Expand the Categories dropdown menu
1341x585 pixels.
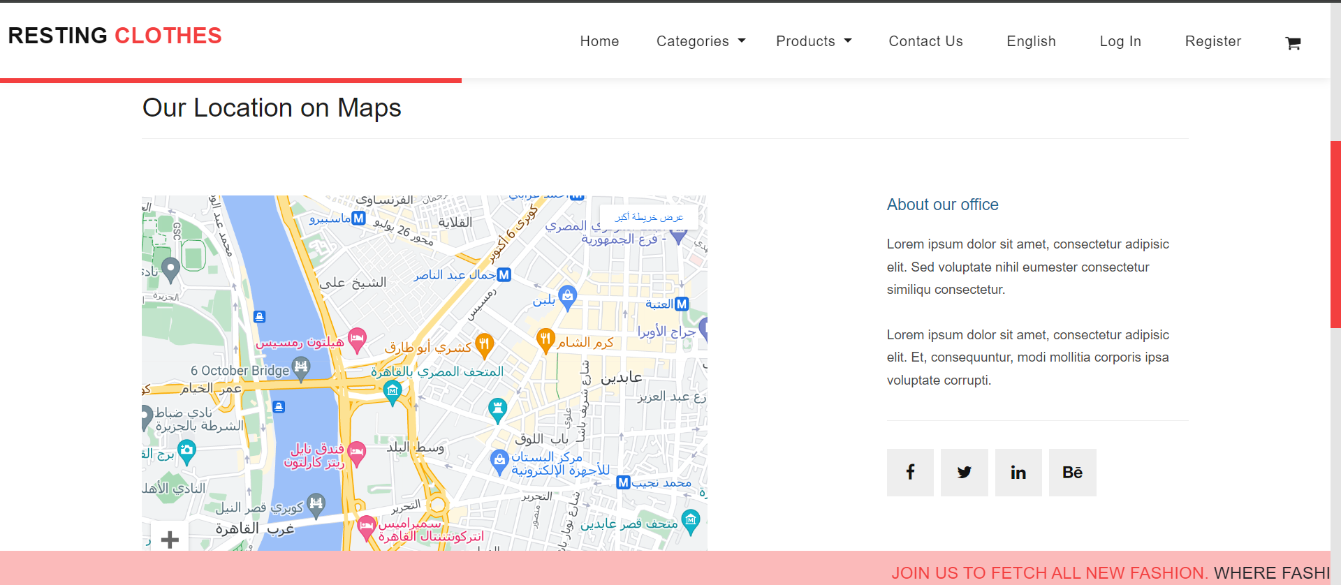pos(701,41)
